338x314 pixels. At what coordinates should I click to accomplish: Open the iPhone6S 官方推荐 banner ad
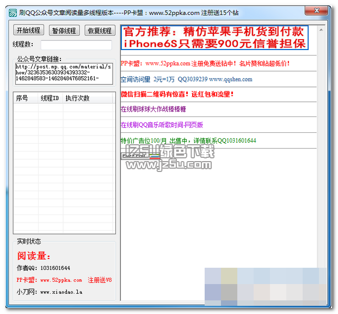214,38
